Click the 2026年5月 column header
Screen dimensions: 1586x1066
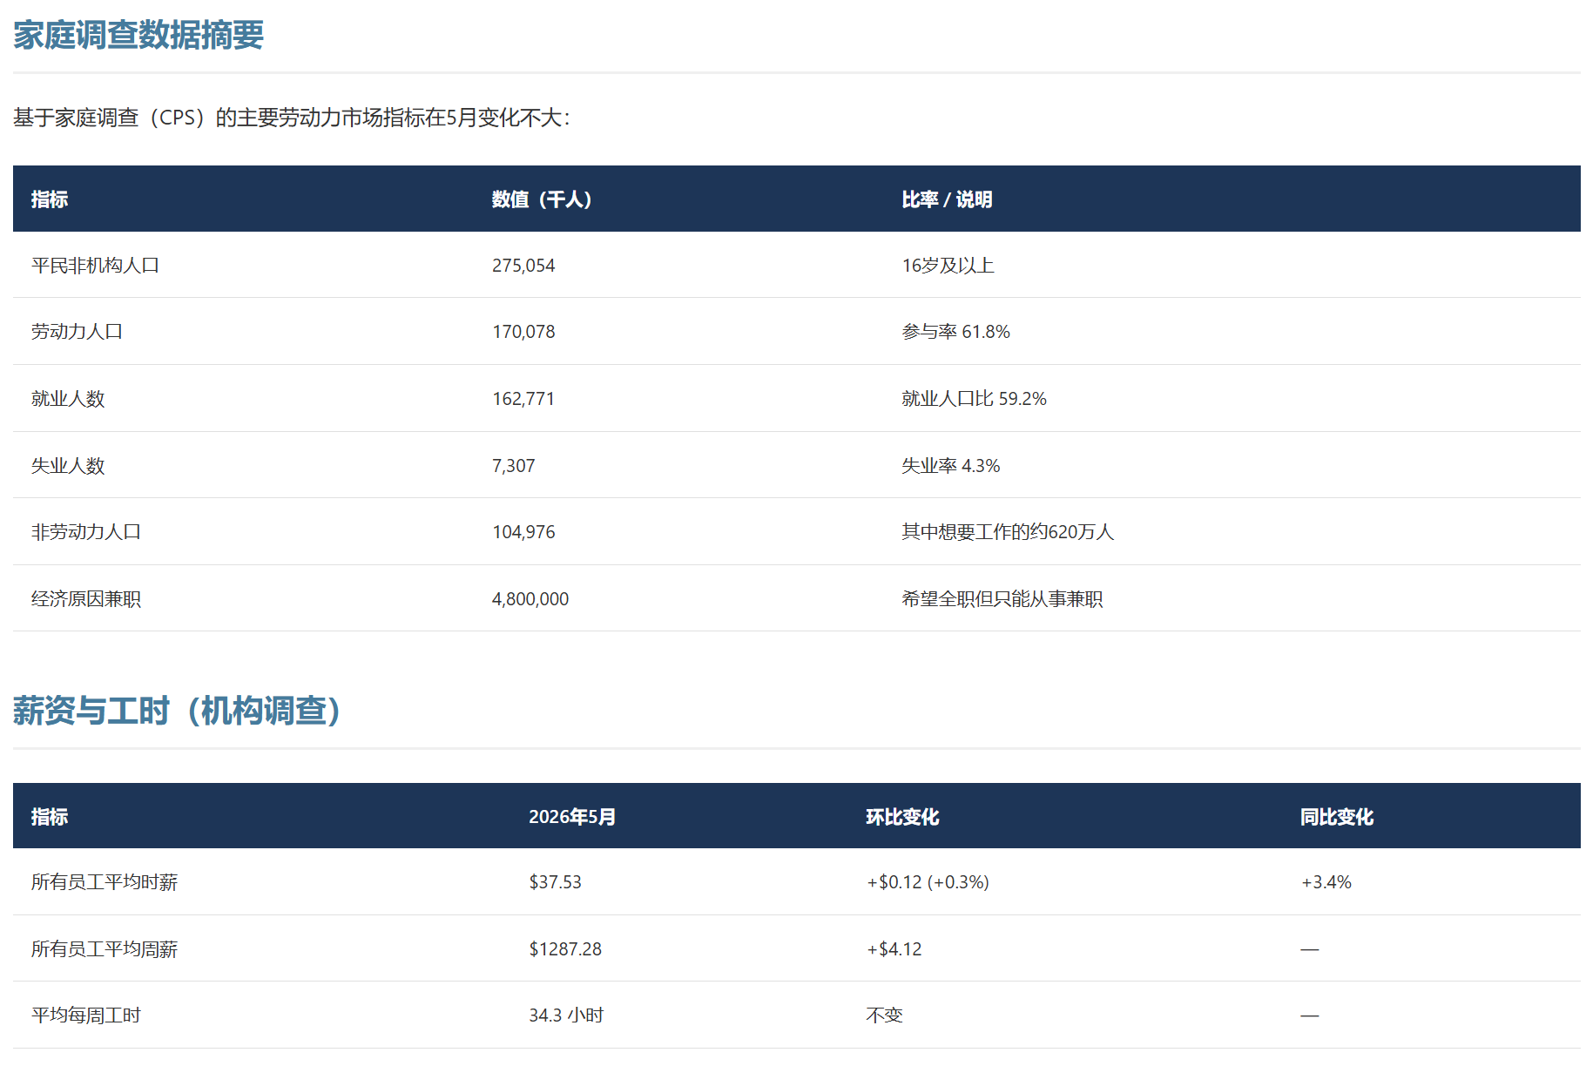[572, 817]
